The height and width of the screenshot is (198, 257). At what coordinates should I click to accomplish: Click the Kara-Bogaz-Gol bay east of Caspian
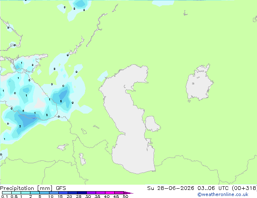click(152, 124)
